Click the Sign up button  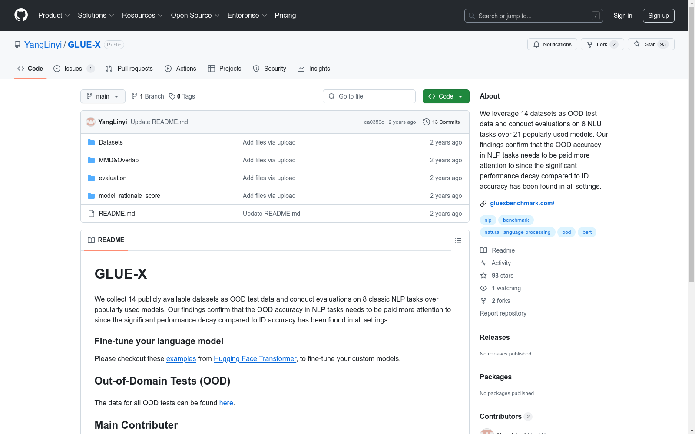pos(659,16)
